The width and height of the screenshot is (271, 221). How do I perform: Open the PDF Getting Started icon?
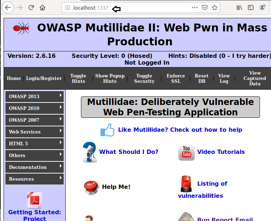tap(35, 200)
